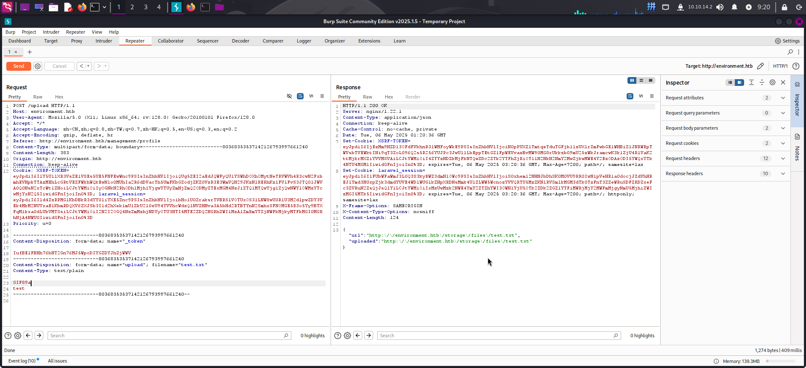Toggle request line wrap button
Screen dimensions: 806x368
pyautogui.click(x=300, y=96)
